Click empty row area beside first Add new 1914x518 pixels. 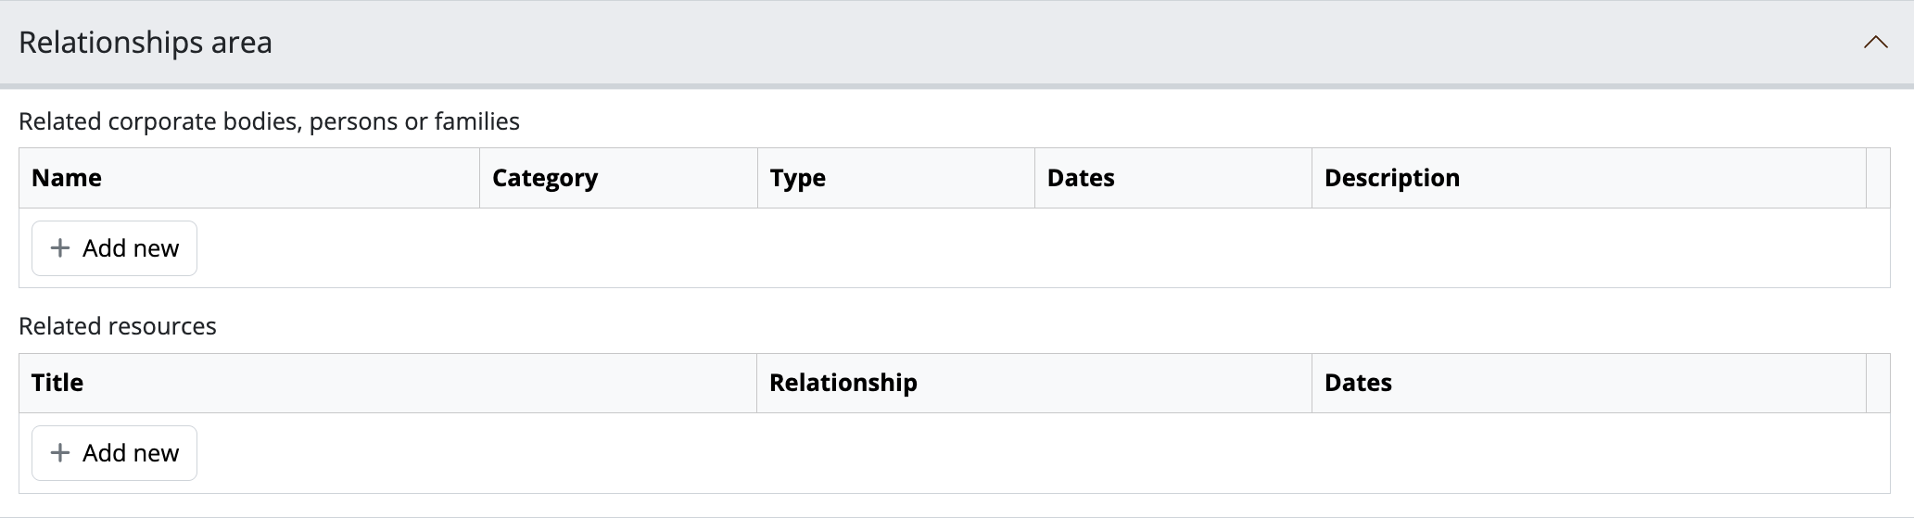1020,248
